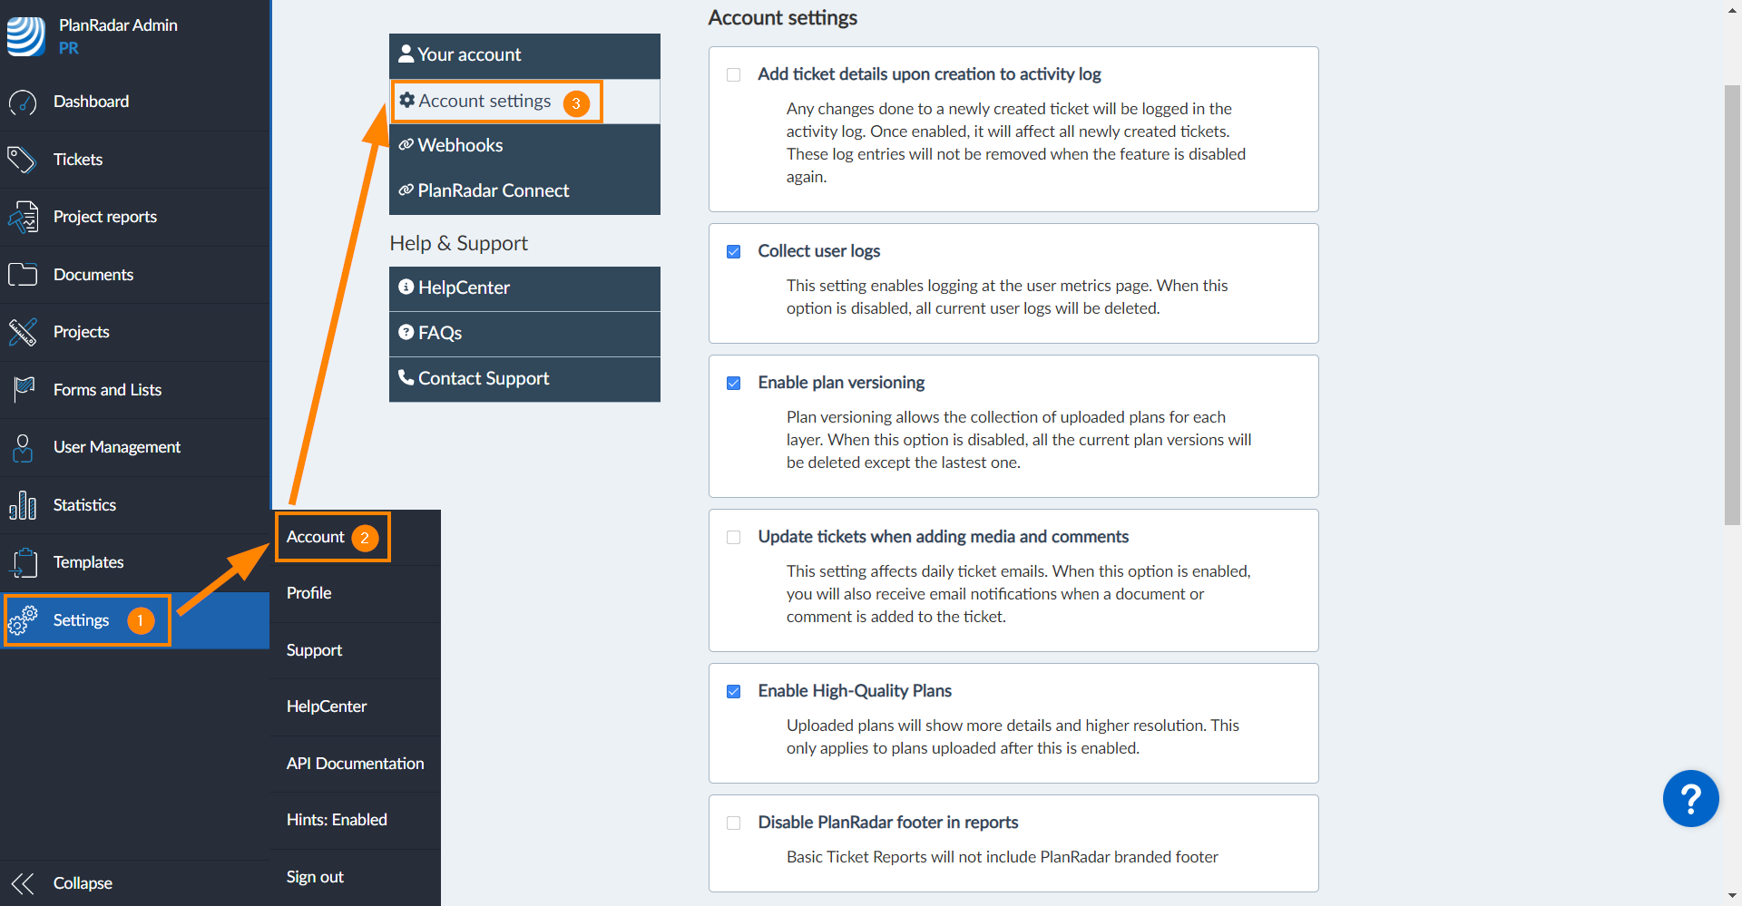Select Profile in the Settings submenu
Viewport: 1742px width, 906px height.
(x=356, y=593)
